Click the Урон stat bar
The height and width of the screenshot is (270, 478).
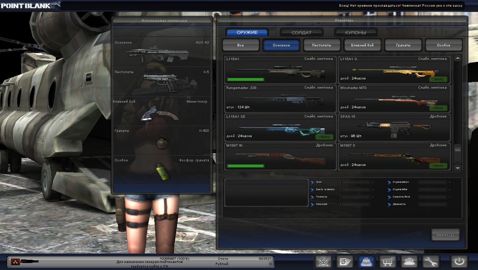[355, 182]
